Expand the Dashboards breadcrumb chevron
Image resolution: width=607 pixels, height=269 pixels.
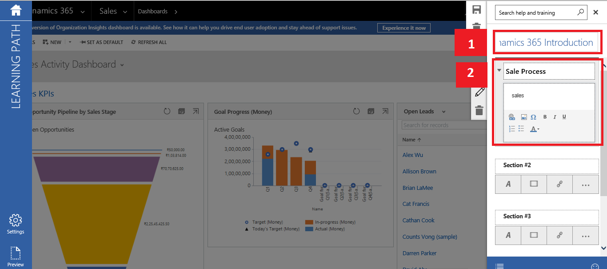pos(176,12)
